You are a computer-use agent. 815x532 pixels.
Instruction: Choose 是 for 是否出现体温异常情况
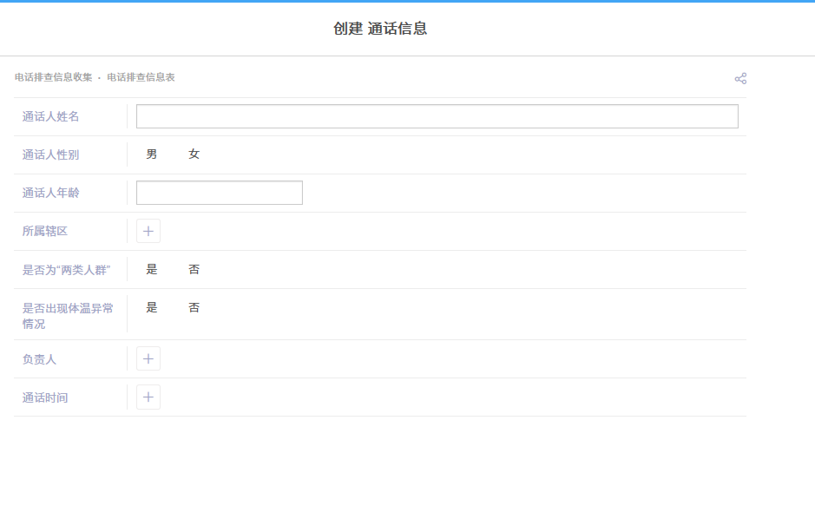pos(152,307)
